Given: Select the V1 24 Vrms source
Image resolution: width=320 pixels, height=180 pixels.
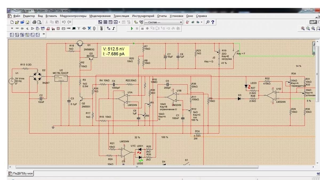Looking at the screenshot, I should click(12, 81).
